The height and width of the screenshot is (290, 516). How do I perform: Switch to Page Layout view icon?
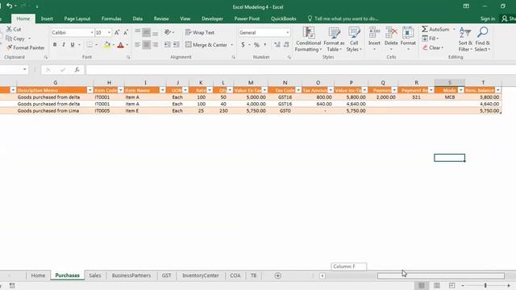[437, 285]
